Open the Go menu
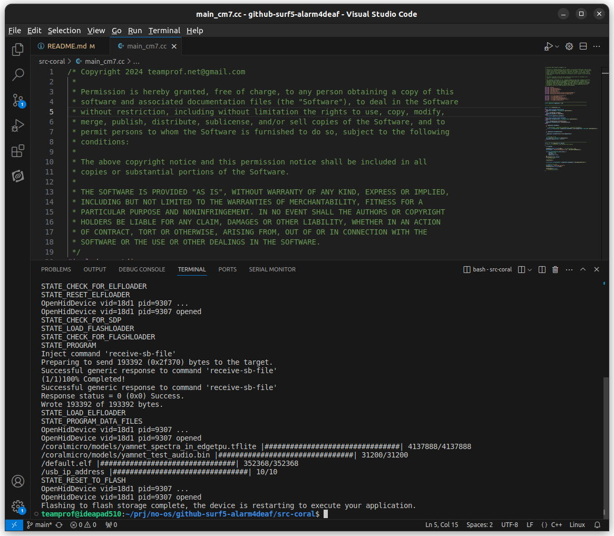The height and width of the screenshot is (536, 614). 116,31
